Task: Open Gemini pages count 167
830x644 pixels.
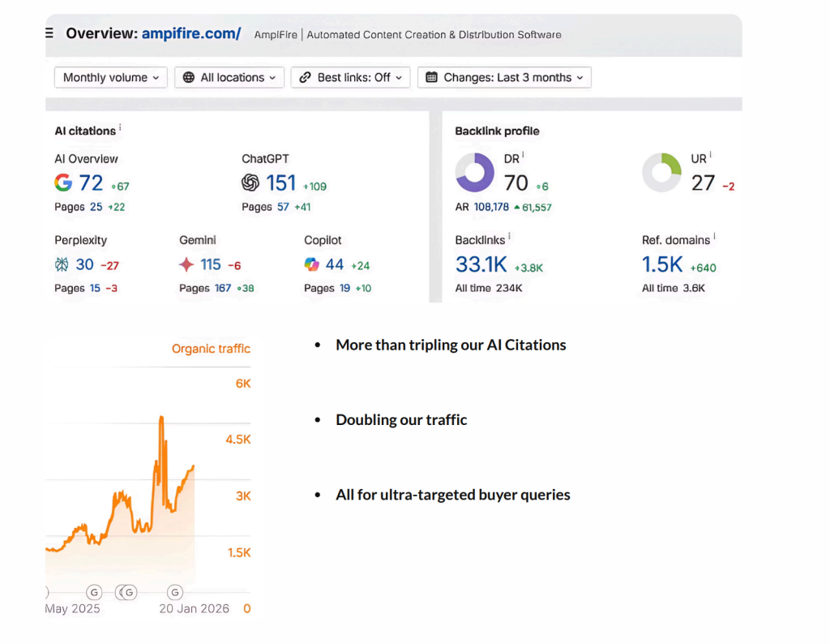Action: coord(222,288)
